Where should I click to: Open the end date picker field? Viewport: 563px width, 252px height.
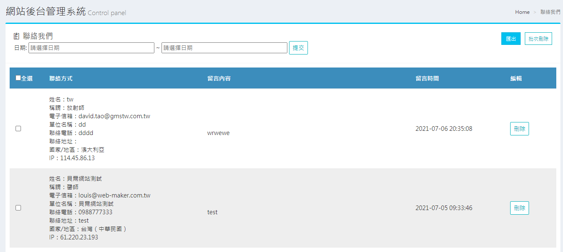point(224,48)
